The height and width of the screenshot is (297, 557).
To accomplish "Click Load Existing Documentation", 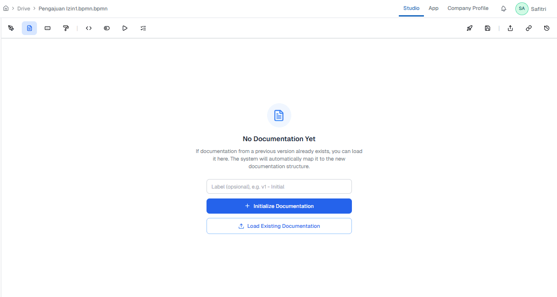I will (x=278, y=226).
